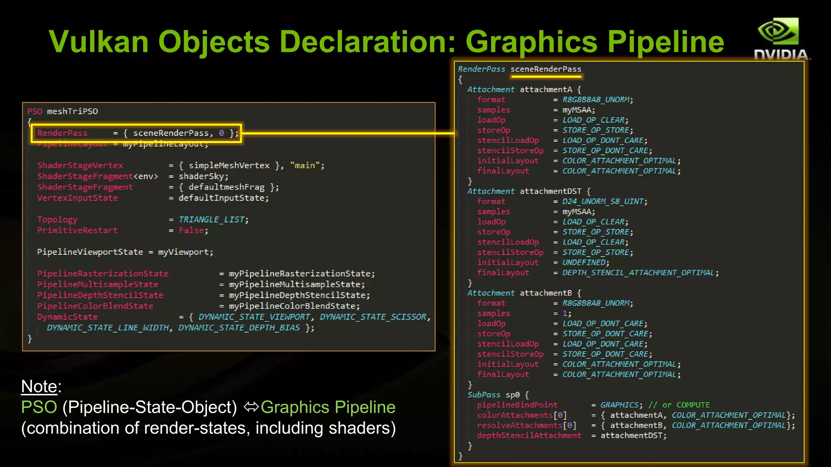Click the "attachmentDST;" value in SubPass sp0

[x=634, y=435]
